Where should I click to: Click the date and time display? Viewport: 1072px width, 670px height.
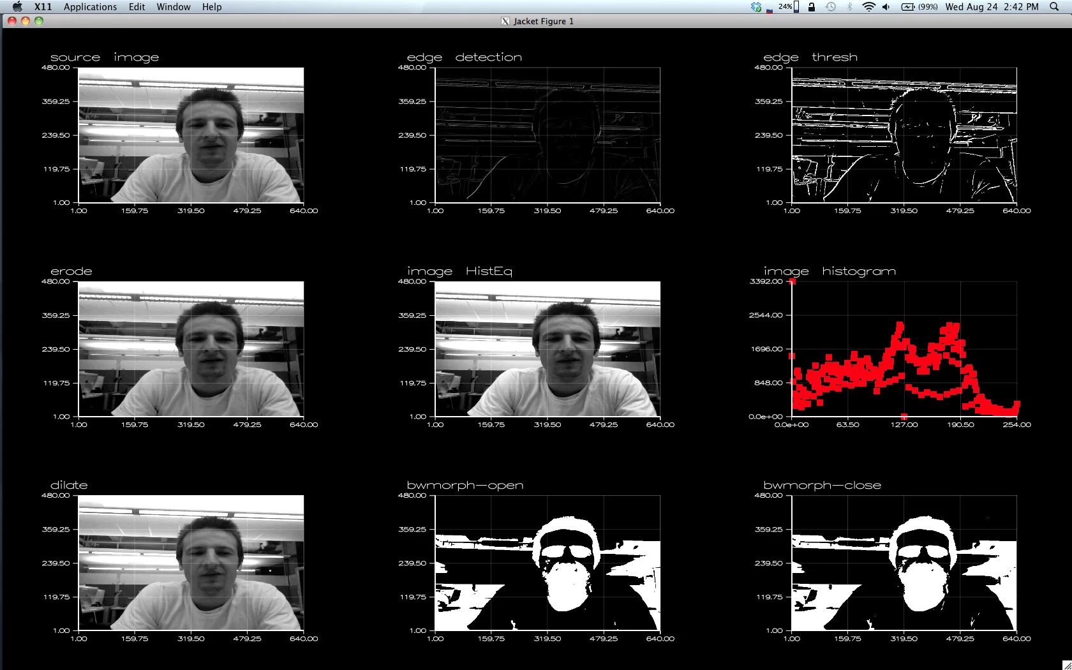coord(992,7)
